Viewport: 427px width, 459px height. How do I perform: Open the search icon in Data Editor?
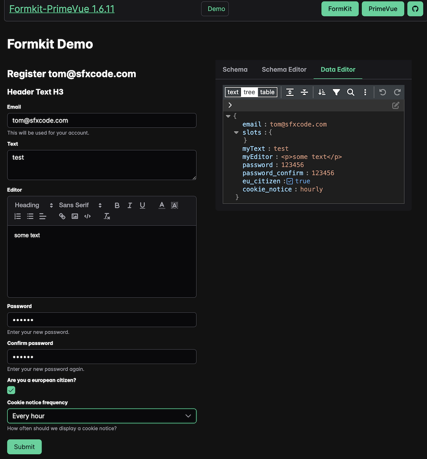[x=351, y=92]
